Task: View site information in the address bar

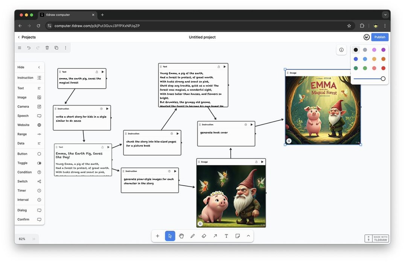Action: pyautogui.click(x=50, y=26)
